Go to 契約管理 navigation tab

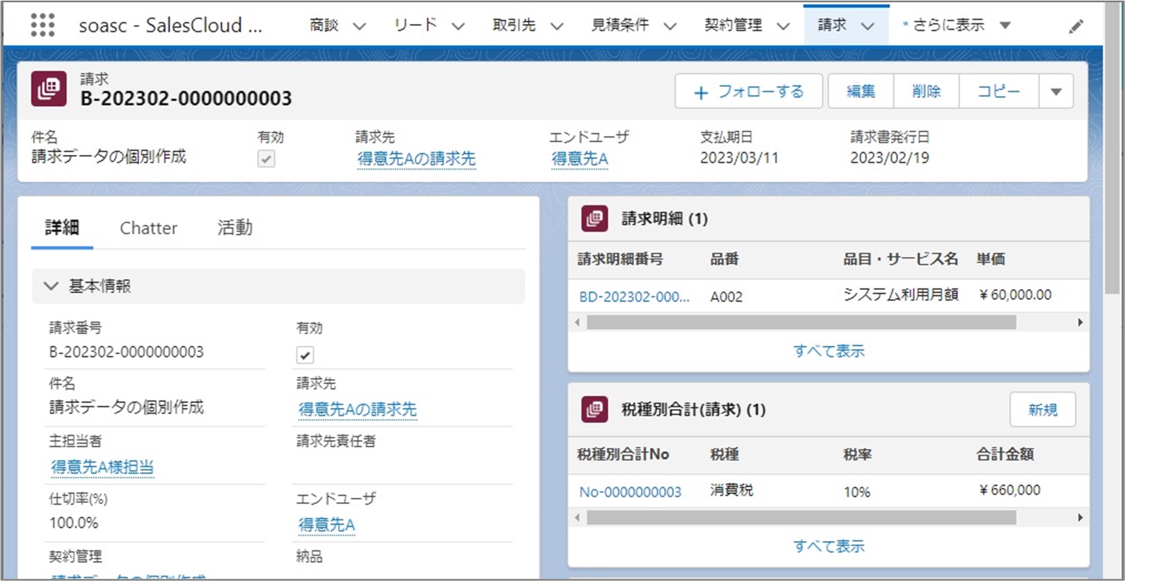pos(733,25)
